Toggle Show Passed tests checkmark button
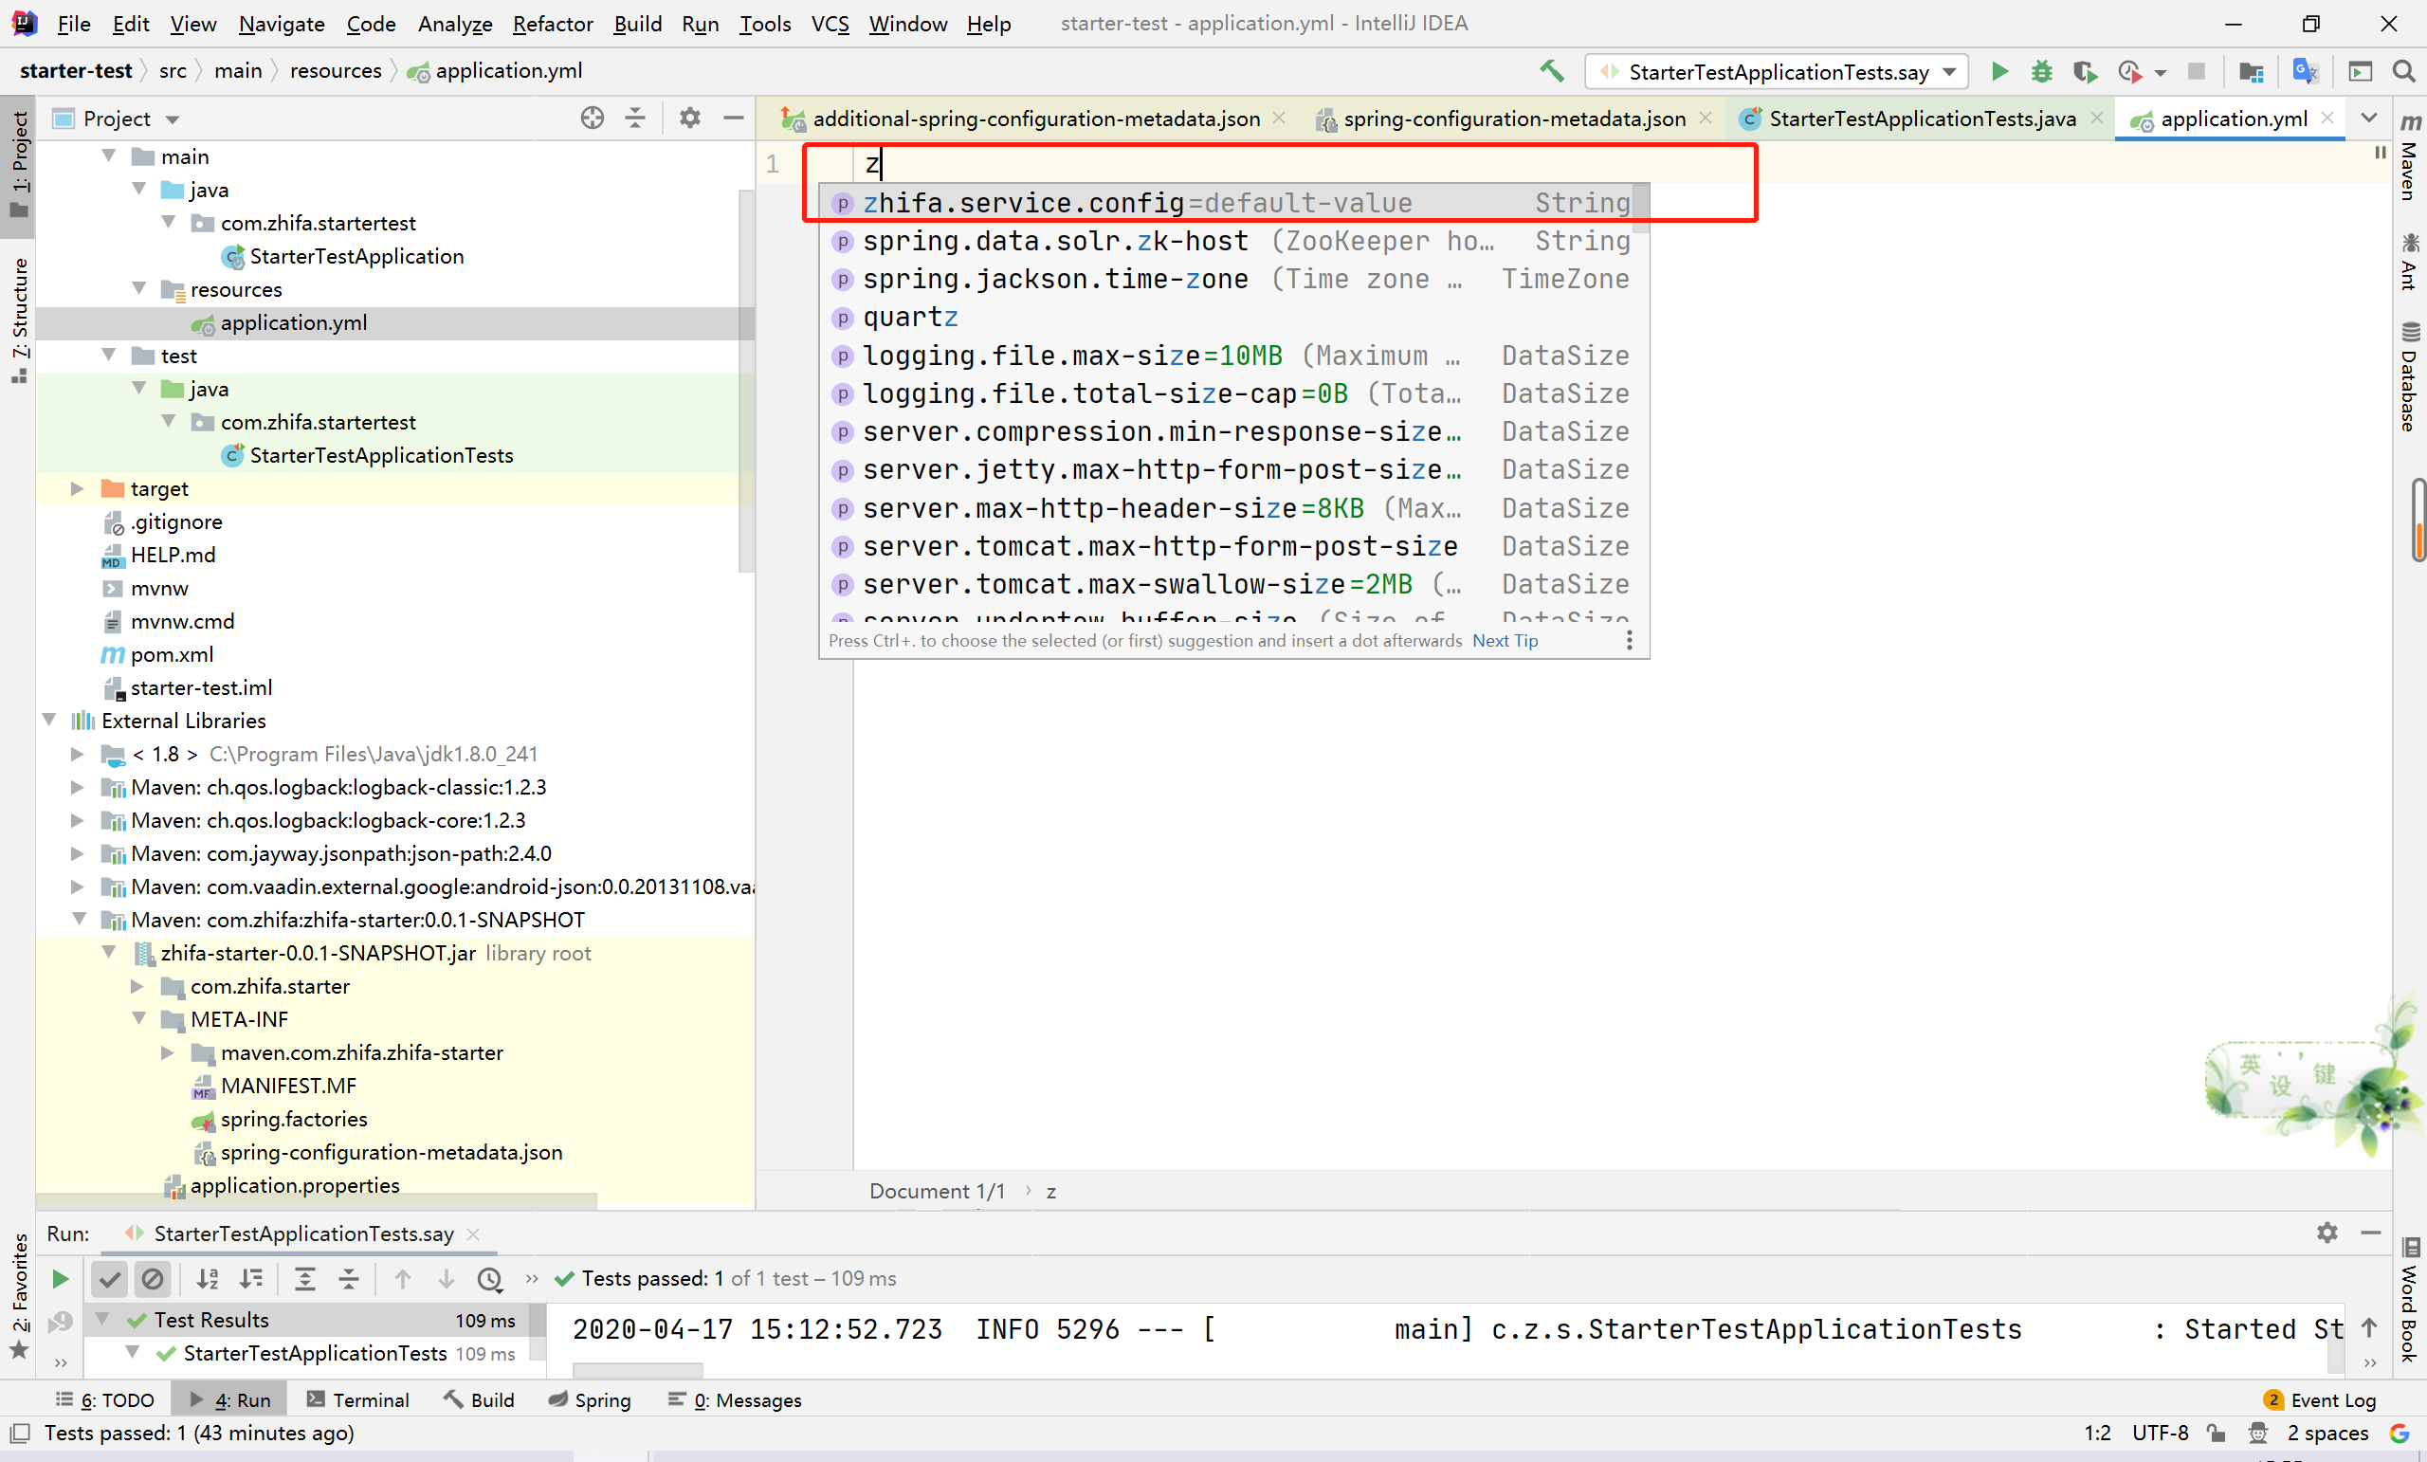 click(x=109, y=1279)
